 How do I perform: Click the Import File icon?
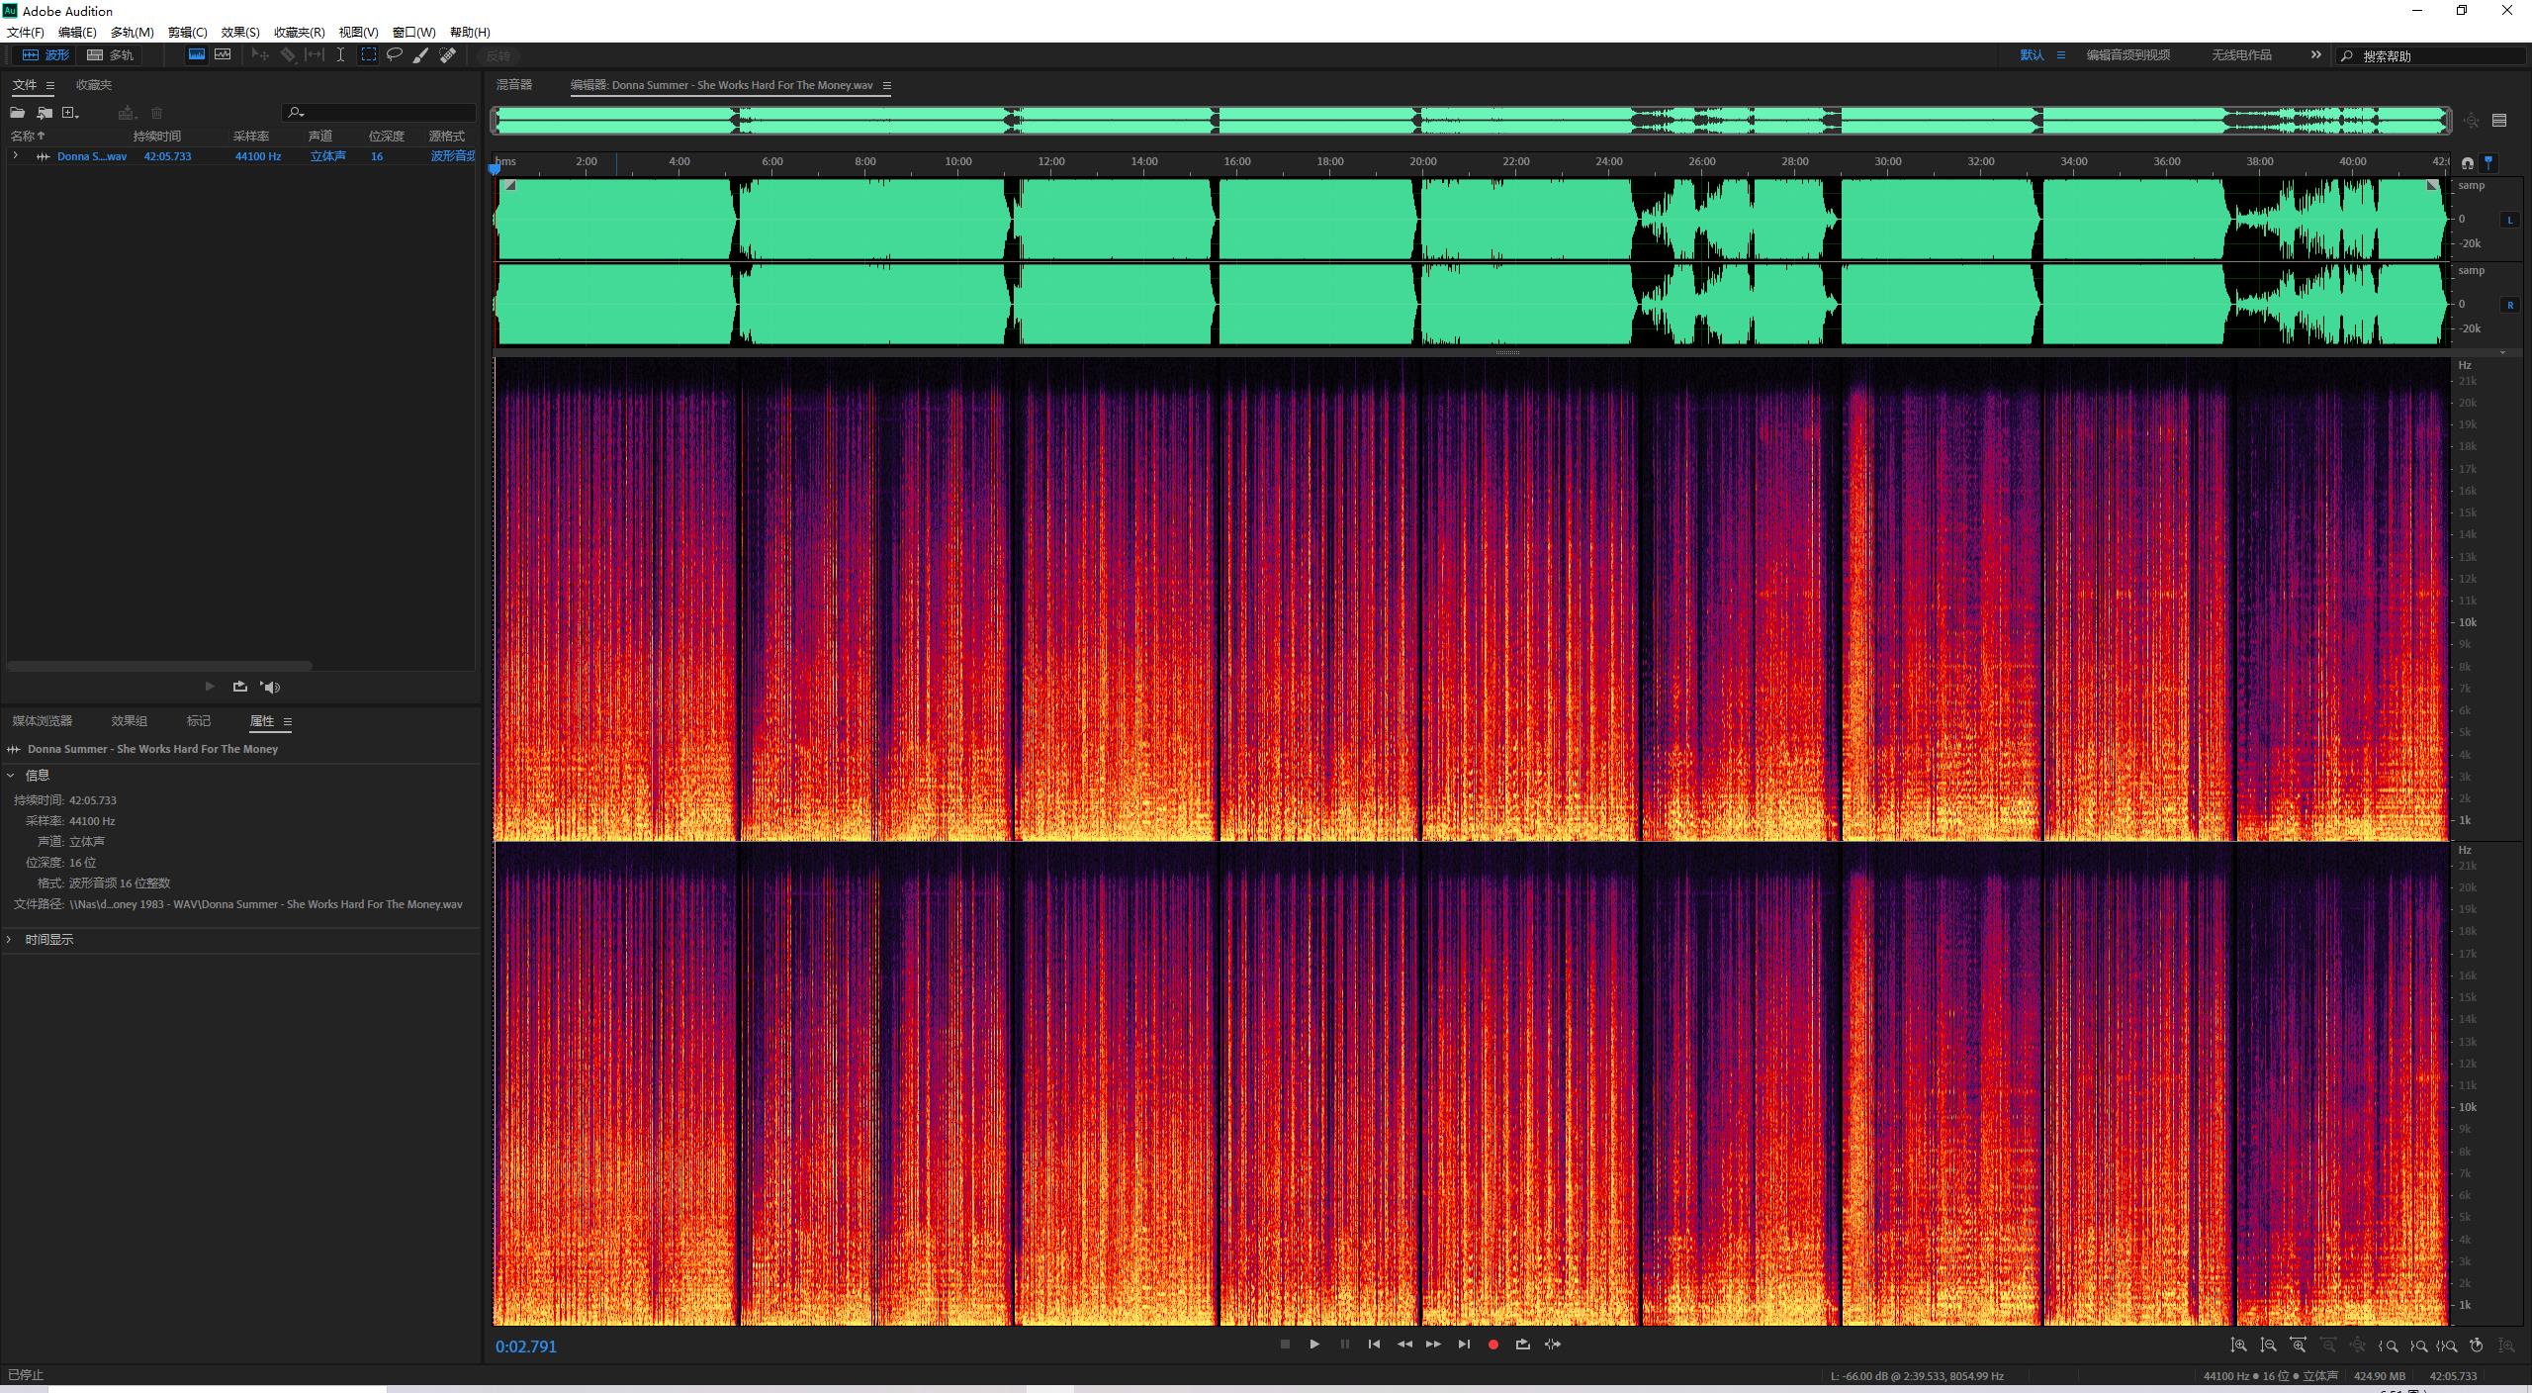click(x=45, y=113)
